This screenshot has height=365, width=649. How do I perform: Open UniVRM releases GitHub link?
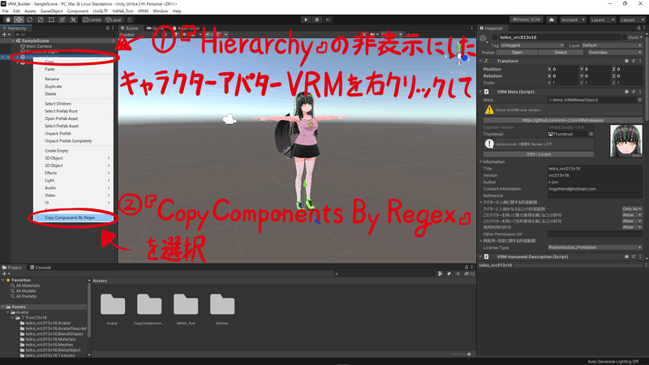[x=563, y=120]
